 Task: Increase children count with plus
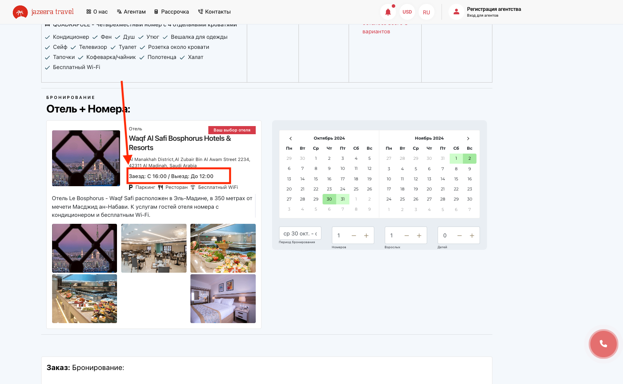pos(472,235)
